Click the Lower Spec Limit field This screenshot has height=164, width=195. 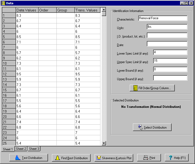pyautogui.click(x=170, y=52)
